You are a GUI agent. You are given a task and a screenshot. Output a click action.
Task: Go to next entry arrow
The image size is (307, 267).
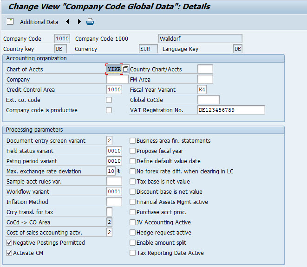79,21
